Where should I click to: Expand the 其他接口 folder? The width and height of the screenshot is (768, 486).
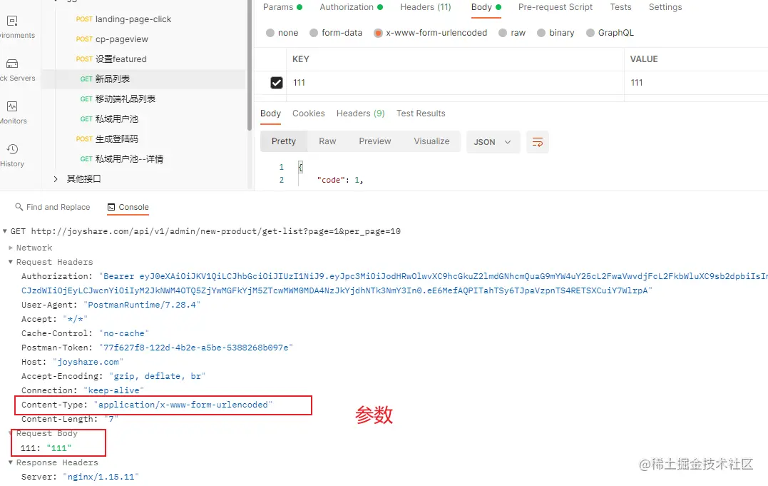coord(56,179)
